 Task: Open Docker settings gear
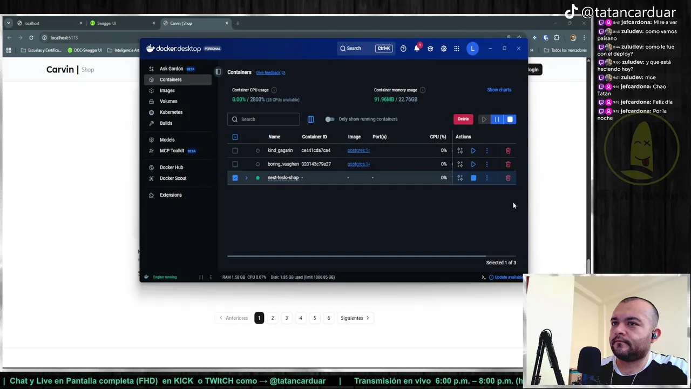pyautogui.click(x=444, y=49)
